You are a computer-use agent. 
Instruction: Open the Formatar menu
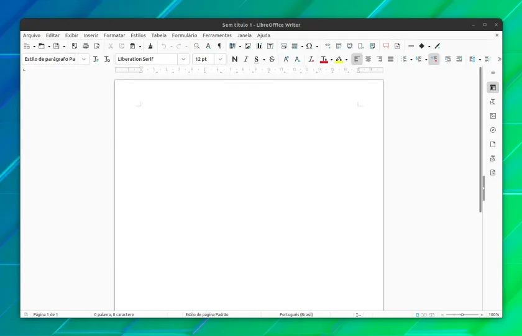click(114, 35)
